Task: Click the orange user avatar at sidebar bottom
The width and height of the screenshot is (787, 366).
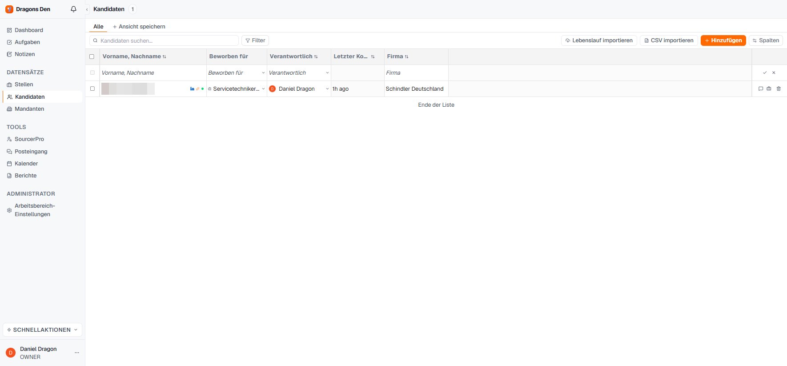Action: [11, 353]
